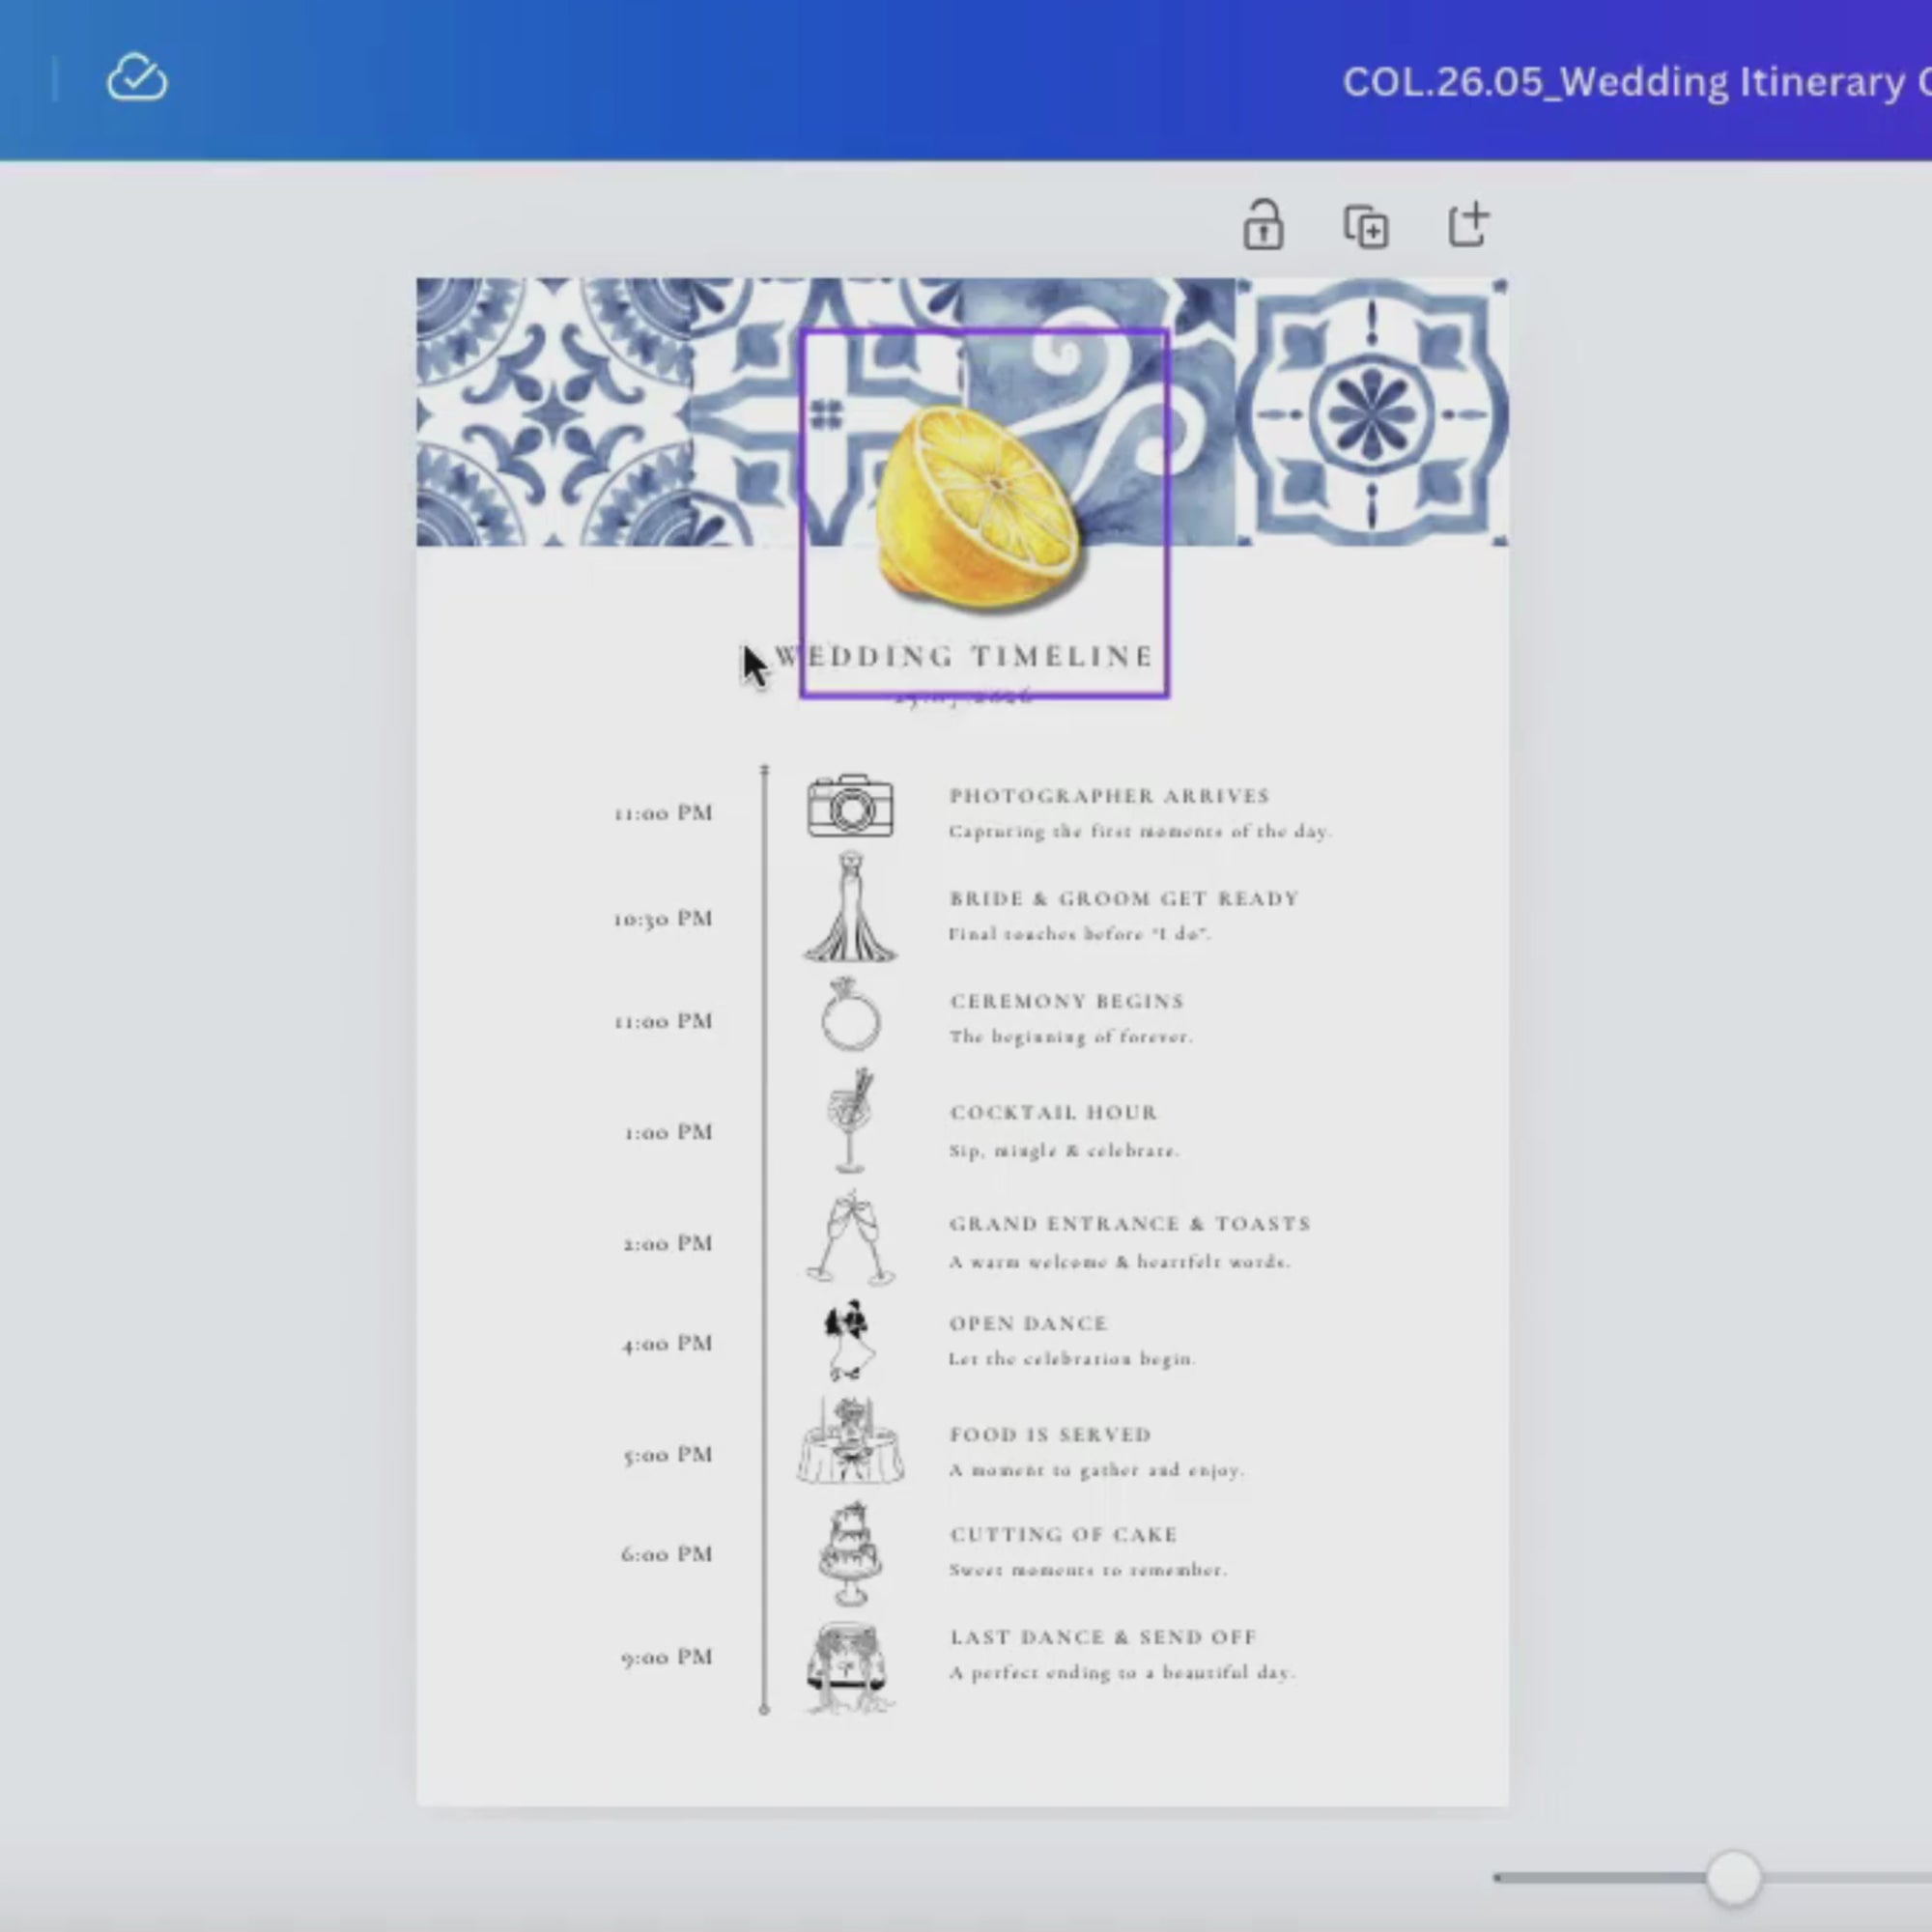The height and width of the screenshot is (1932, 1932).
Task: Select the dancing couple icon
Action: (x=848, y=1340)
